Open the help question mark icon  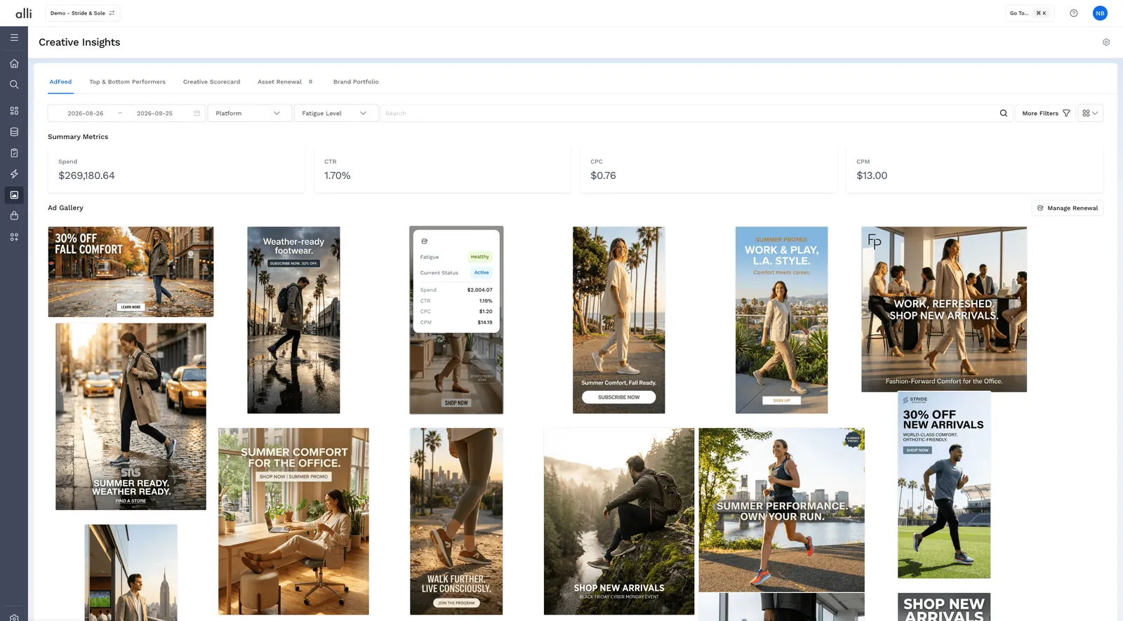tap(1074, 13)
